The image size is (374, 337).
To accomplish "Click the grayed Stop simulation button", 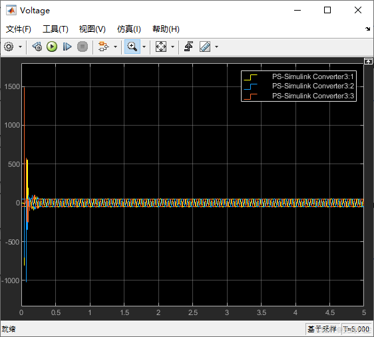I will pos(83,47).
